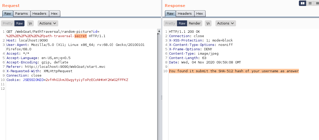319x140 pixels.
Task: Open the request Params tab
Action: coord(21,13)
